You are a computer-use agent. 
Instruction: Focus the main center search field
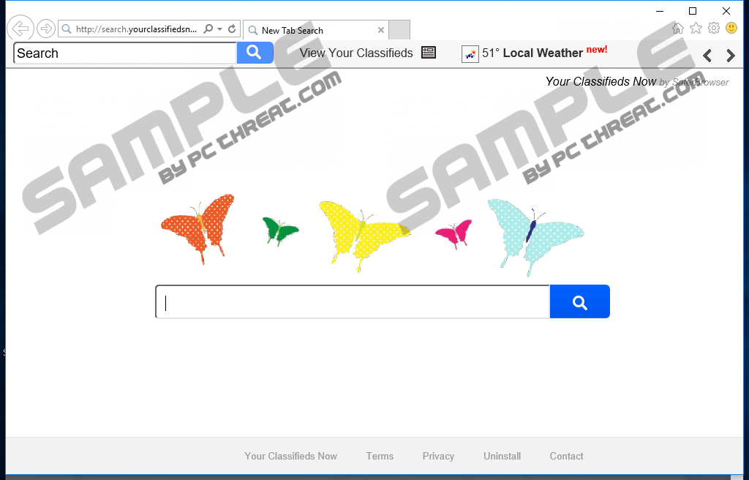click(x=353, y=301)
